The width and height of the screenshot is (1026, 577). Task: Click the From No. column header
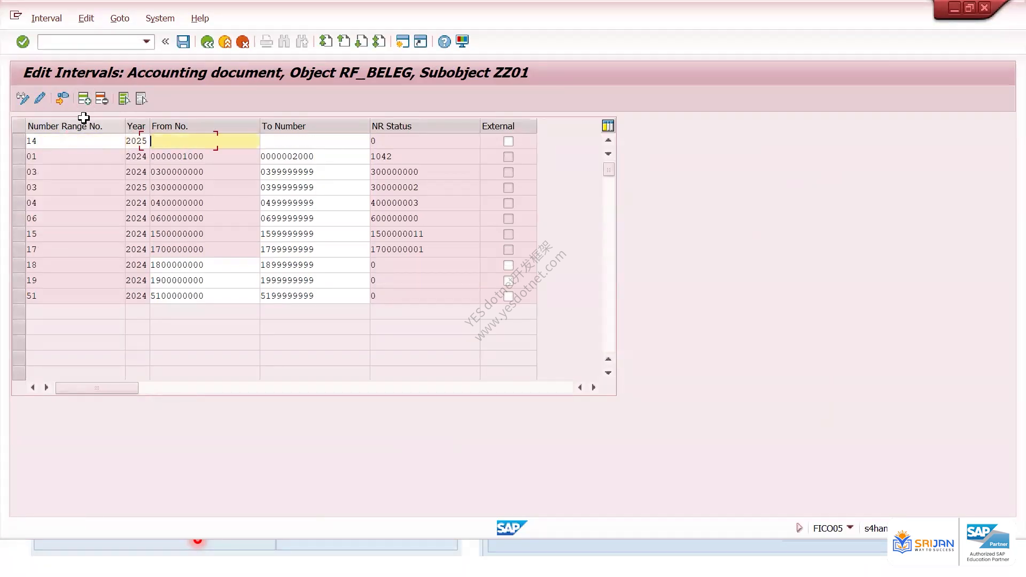[x=205, y=126]
